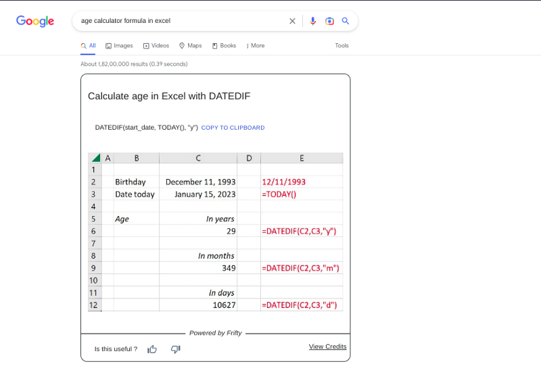The image size is (541, 366).
Task: Give thumbs up on the result
Action: tap(152, 349)
